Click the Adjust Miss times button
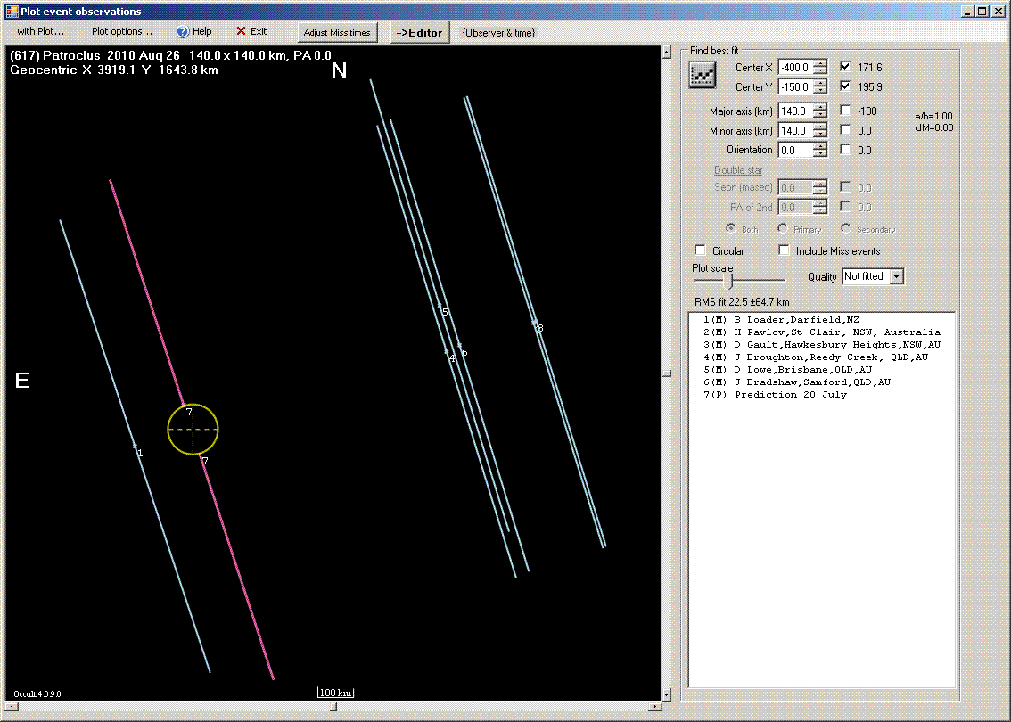The height and width of the screenshot is (722, 1011). click(337, 32)
